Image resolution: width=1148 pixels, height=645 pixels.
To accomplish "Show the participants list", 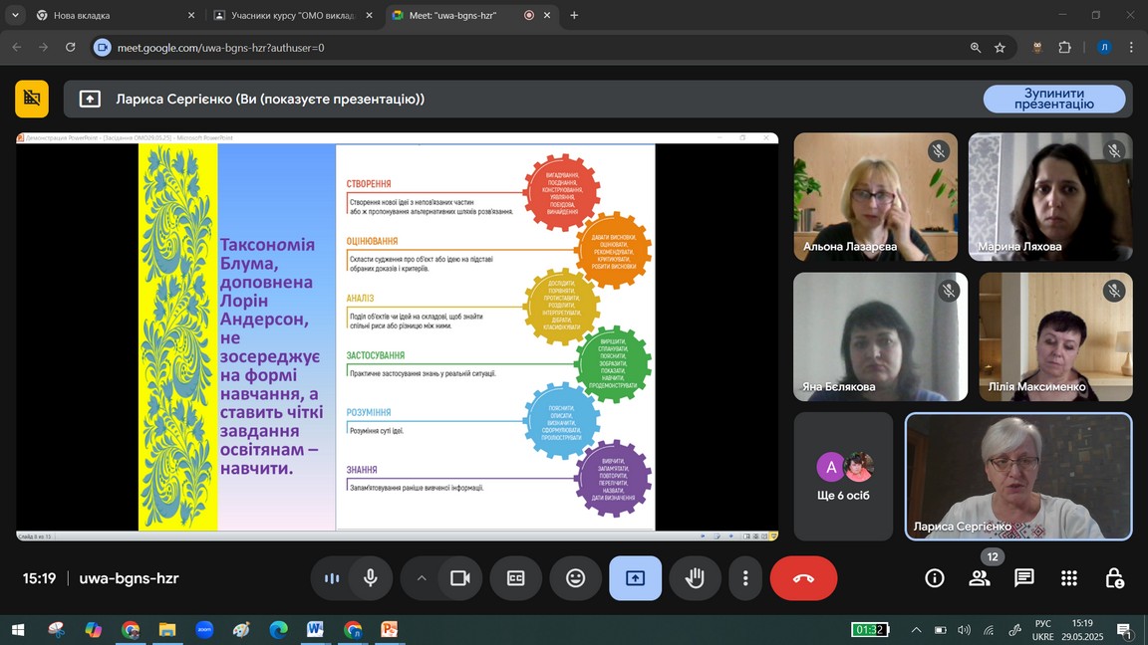I will (x=979, y=578).
